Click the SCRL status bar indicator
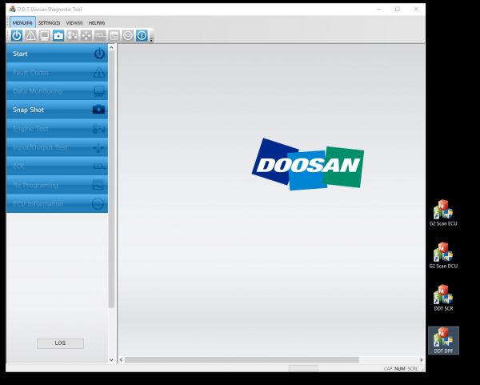 pyautogui.click(x=413, y=368)
